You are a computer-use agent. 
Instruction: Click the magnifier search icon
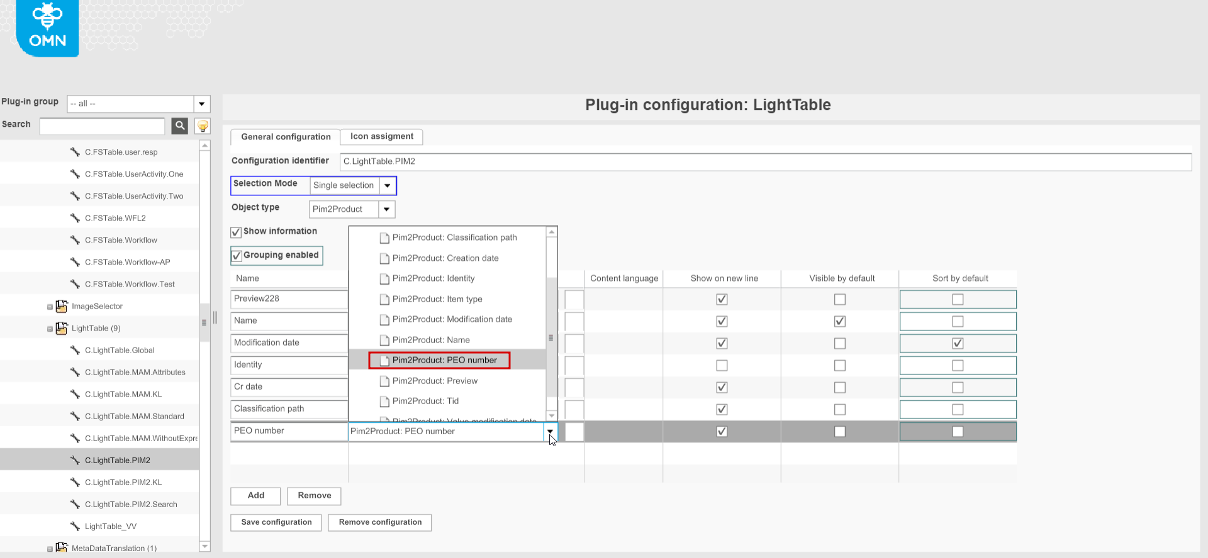180,126
